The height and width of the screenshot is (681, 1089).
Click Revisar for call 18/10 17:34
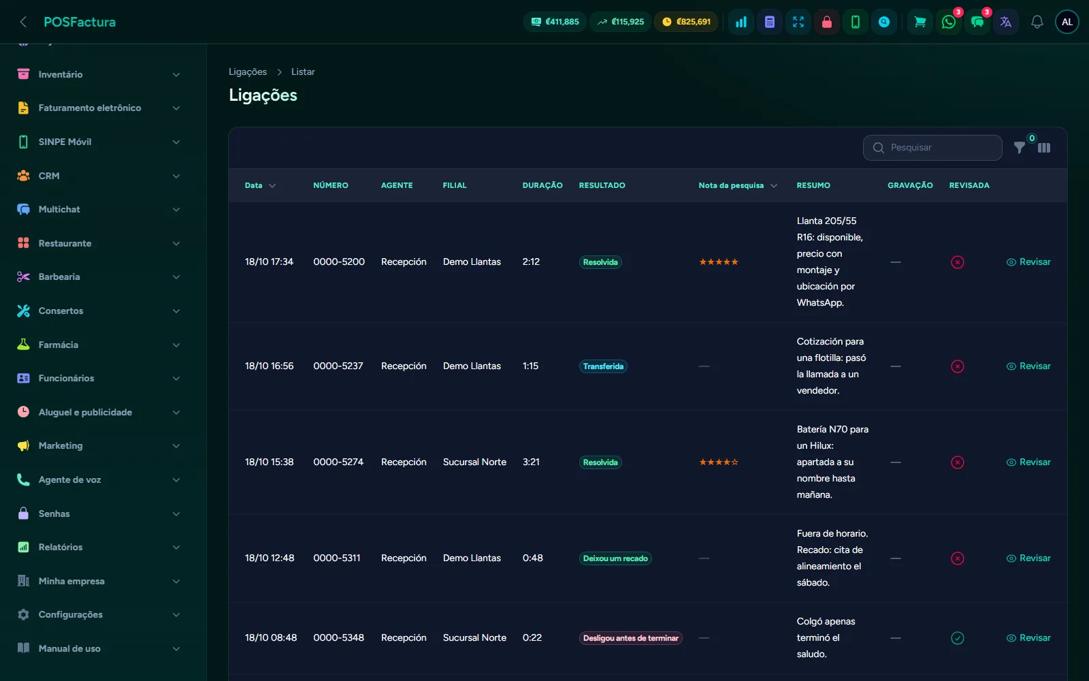1028,262
